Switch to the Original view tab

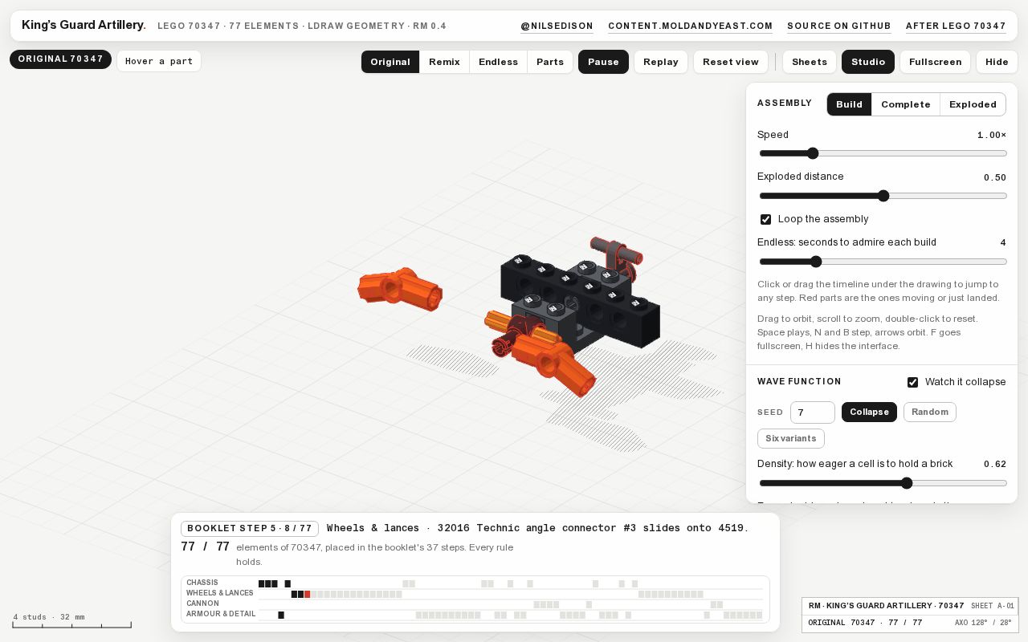point(390,62)
